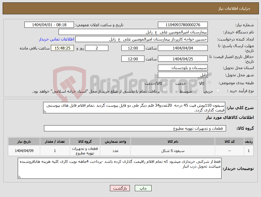Click the resize handle of description textarea
The width and height of the screenshot is (261, 197).
point(45,112)
